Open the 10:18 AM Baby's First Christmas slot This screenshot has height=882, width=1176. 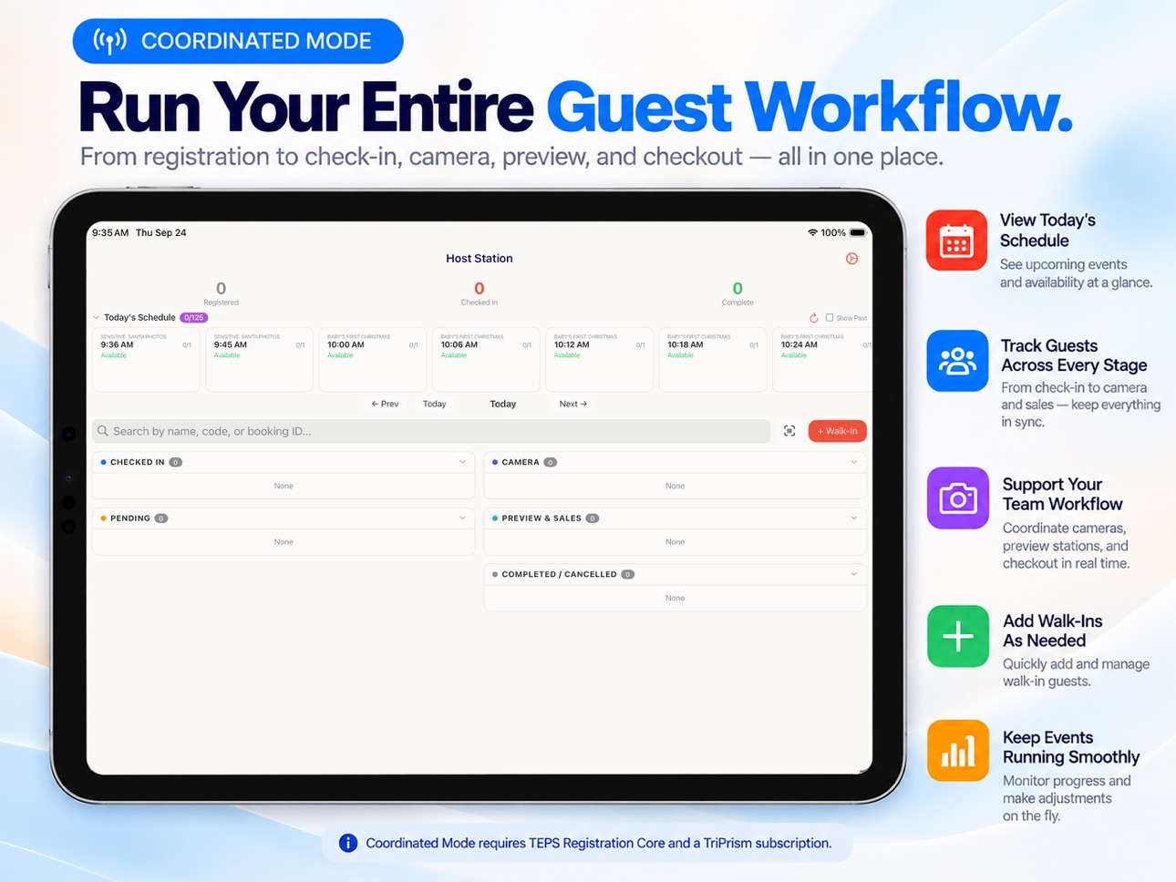pyautogui.click(x=713, y=359)
